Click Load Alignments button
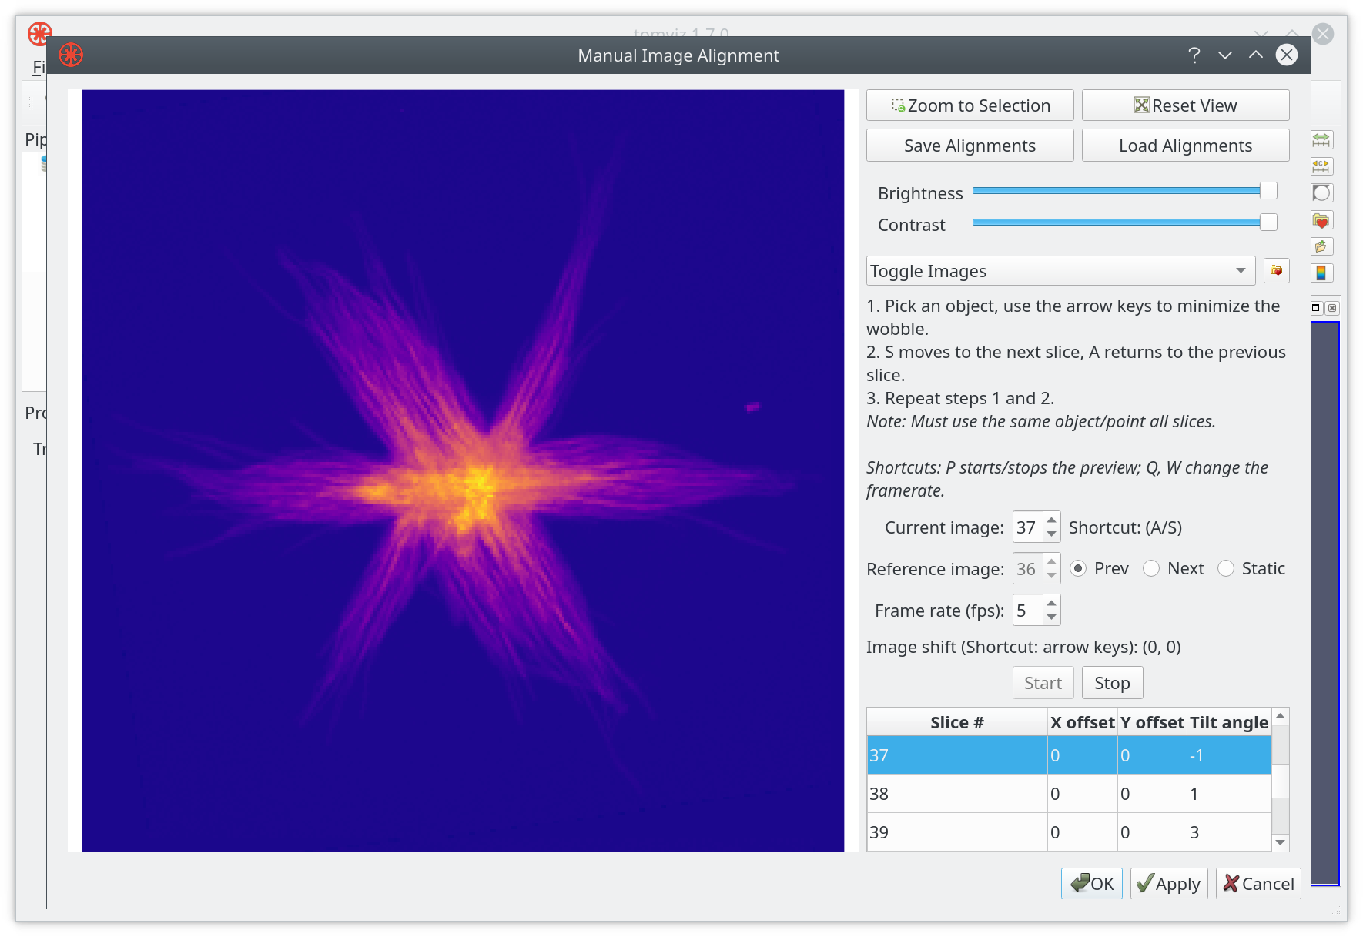Screen dimensions: 1363x937 coord(1186,146)
